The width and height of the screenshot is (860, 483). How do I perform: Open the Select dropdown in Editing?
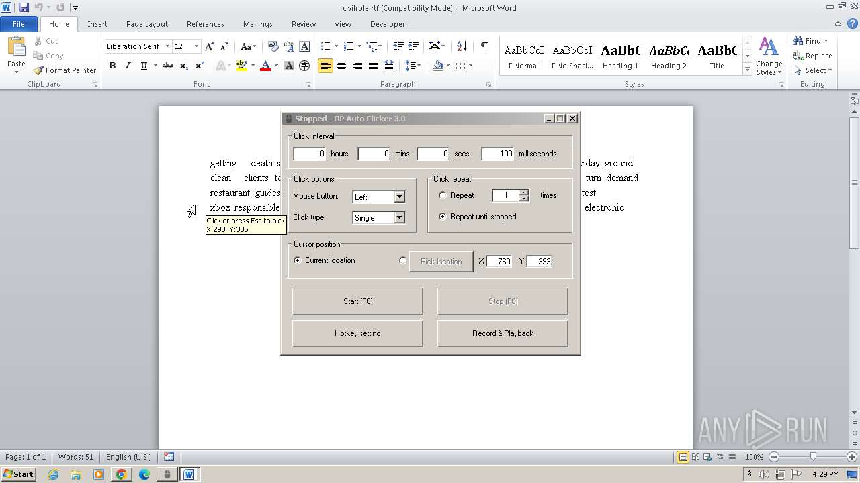813,70
